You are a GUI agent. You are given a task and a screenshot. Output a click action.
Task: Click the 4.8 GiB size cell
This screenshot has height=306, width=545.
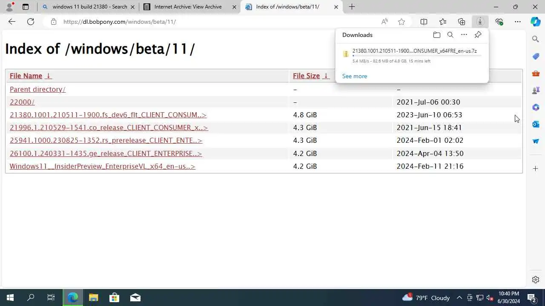coord(305,115)
